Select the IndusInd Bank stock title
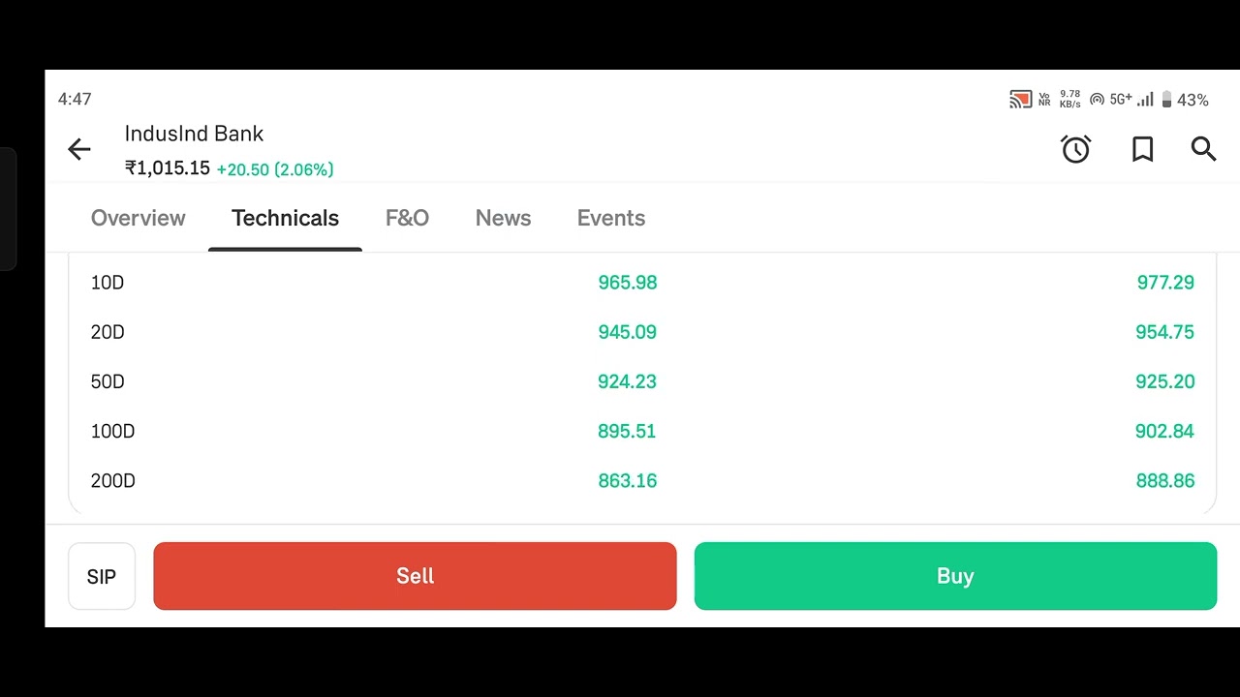This screenshot has height=697, width=1240. point(194,134)
